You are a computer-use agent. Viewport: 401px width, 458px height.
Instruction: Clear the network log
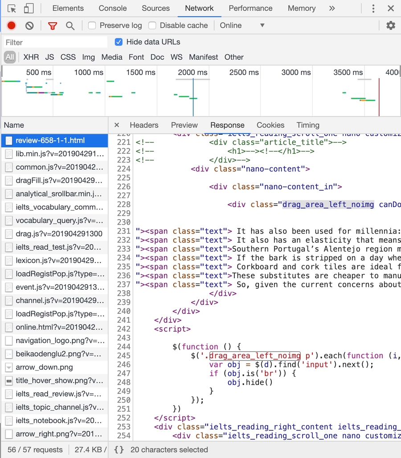pos(29,26)
